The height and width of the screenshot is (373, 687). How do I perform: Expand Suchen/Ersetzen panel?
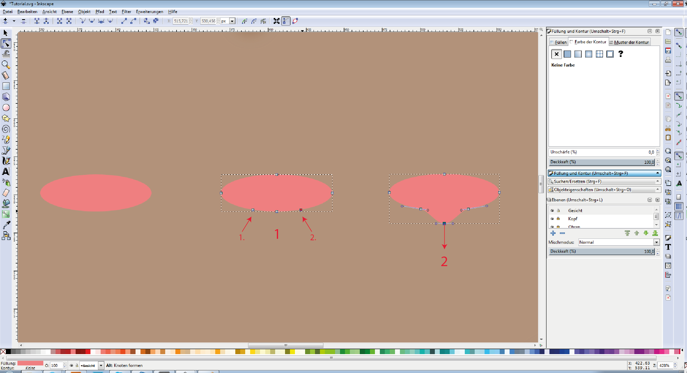click(x=604, y=181)
